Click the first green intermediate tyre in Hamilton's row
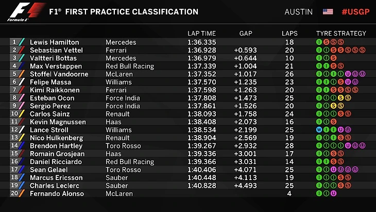Screen dimensions: 376x212 tap(319, 42)
